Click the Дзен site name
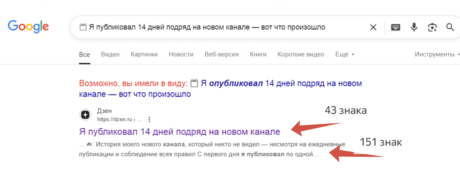 pyautogui.click(x=104, y=111)
